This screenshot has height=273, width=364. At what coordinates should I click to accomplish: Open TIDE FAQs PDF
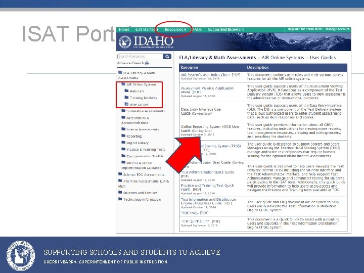[195, 213]
